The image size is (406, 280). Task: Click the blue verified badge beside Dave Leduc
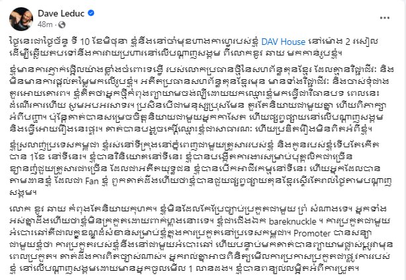coord(91,13)
